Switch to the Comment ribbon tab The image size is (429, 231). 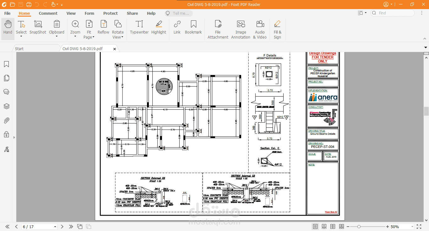(48, 13)
